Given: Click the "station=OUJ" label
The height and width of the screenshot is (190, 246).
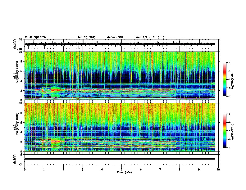Looking at the screenshot, I should tap(115, 37).
